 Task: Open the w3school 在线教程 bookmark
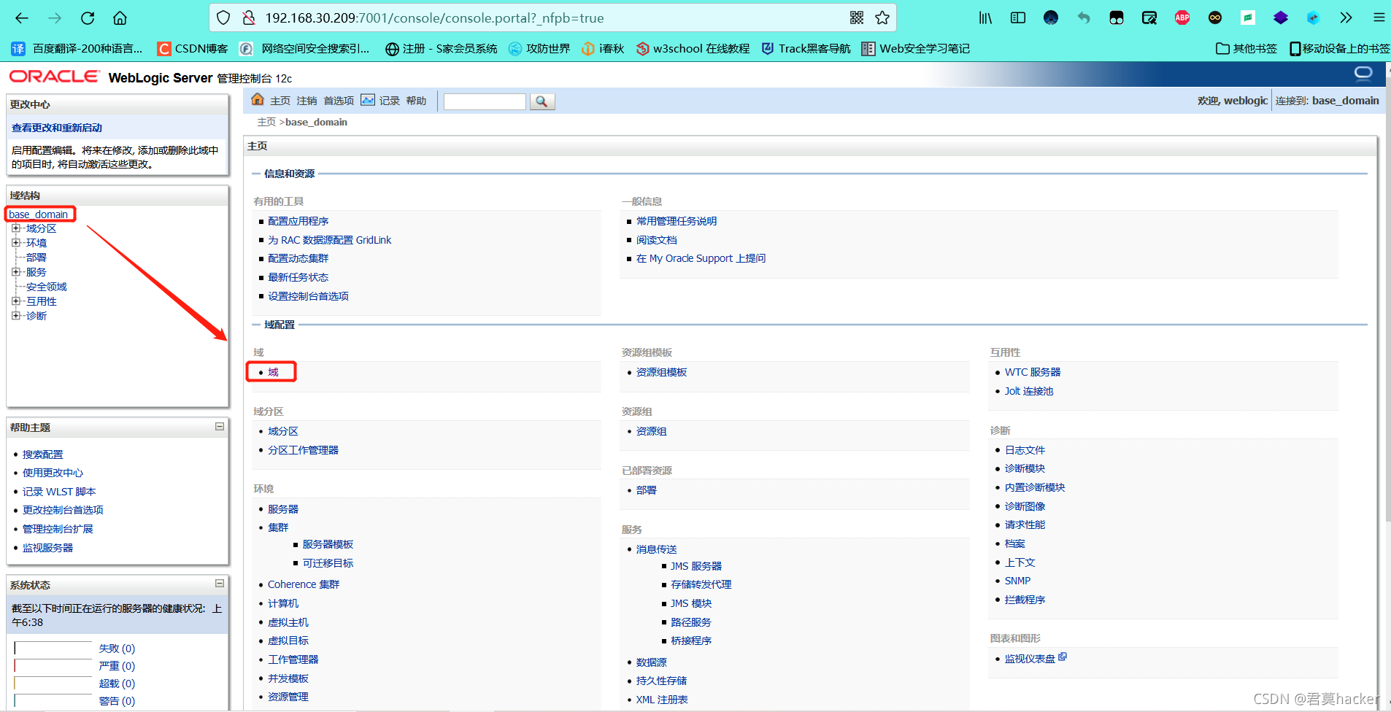pos(693,49)
